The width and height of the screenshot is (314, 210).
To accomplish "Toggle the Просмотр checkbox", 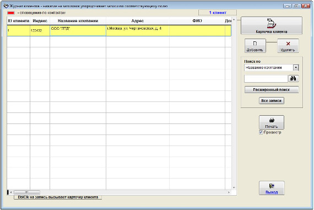I will (261, 132).
